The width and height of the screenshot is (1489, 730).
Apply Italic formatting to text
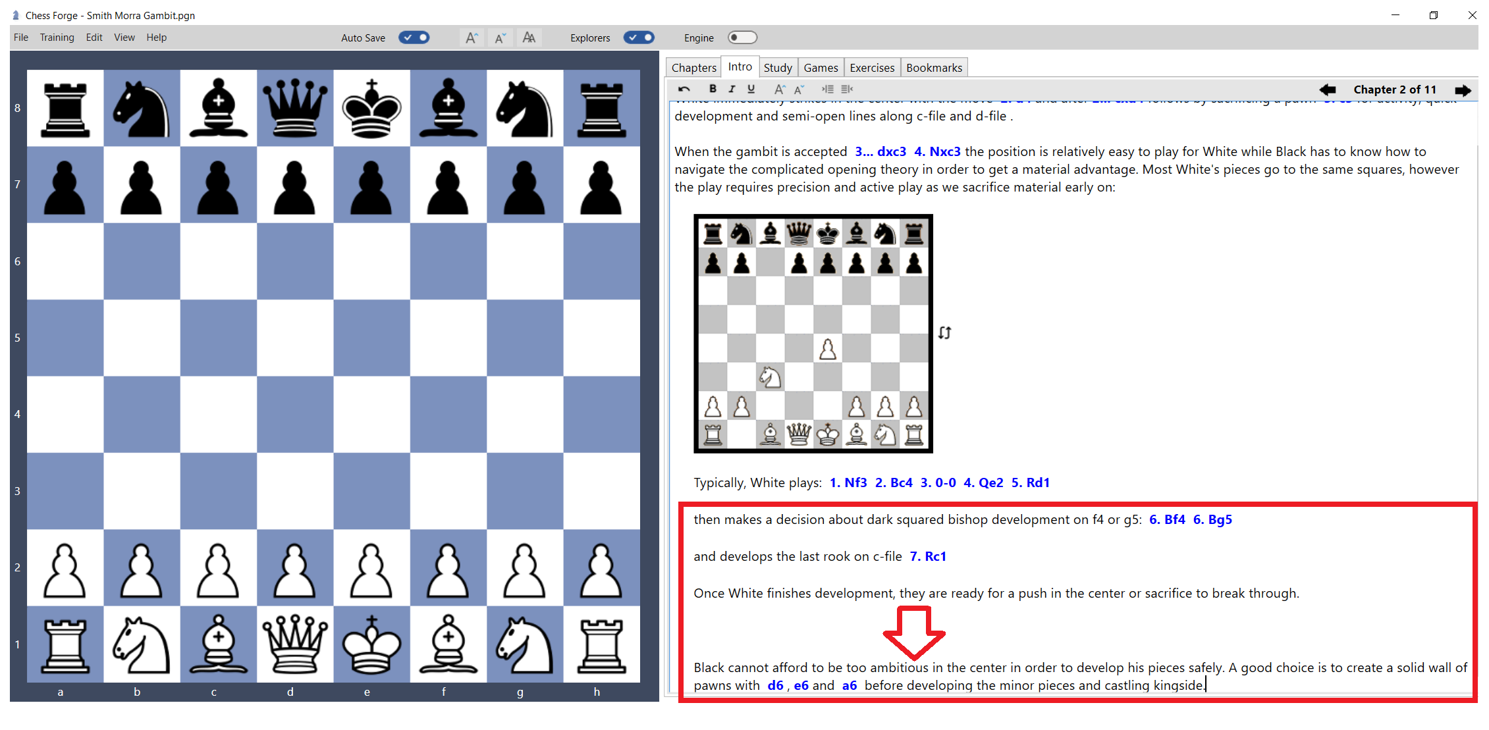(x=732, y=89)
